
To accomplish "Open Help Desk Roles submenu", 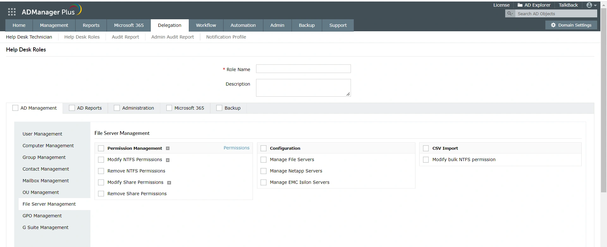I will (x=82, y=37).
